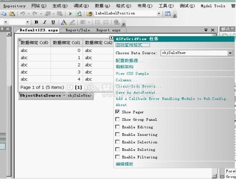236x179 pixels.
Task: Expand standard toolbar overflow options
Action: (x=175, y=15)
